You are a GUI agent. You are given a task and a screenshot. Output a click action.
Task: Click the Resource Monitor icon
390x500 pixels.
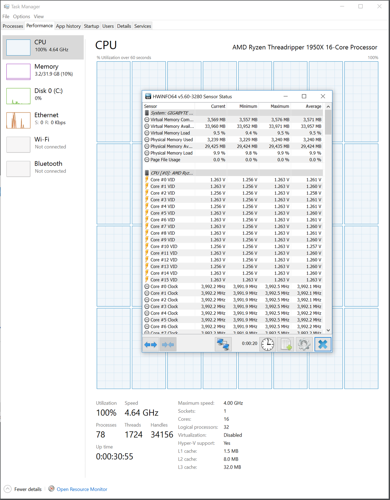coord(51,489)
